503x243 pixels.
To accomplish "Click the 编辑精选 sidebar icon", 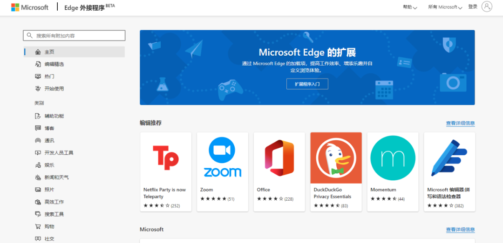I will coord(38,64).
